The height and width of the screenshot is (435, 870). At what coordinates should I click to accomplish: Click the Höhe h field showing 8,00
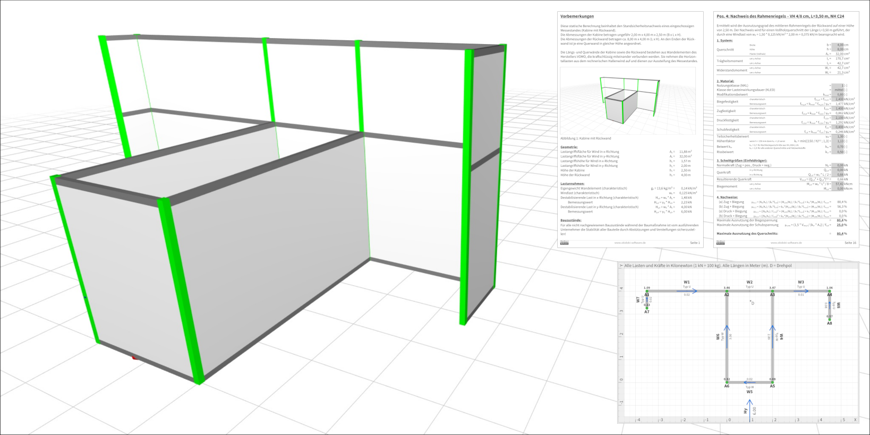[838, 49]
